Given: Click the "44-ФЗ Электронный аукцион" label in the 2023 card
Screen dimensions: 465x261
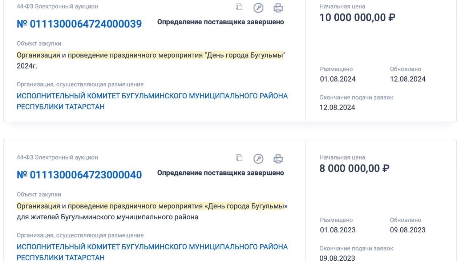Looking at the screenshot, I should click(x=57, y=157).
